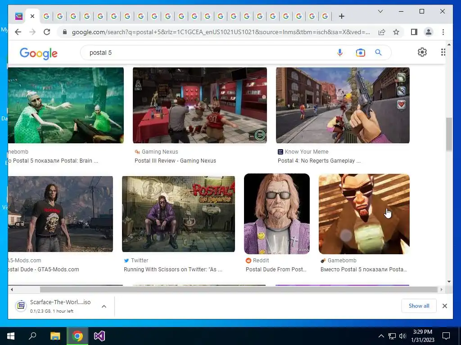The height and width of the screenshot is (345, 461).
Task: Click the address bar URL
Action: tap(221, 32)
